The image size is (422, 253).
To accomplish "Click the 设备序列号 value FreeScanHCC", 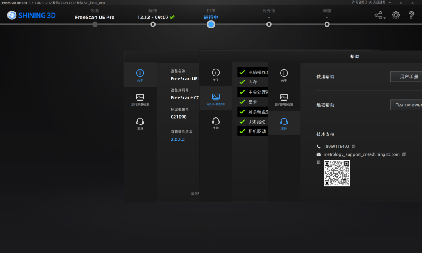I will click(x=184, y=97).
